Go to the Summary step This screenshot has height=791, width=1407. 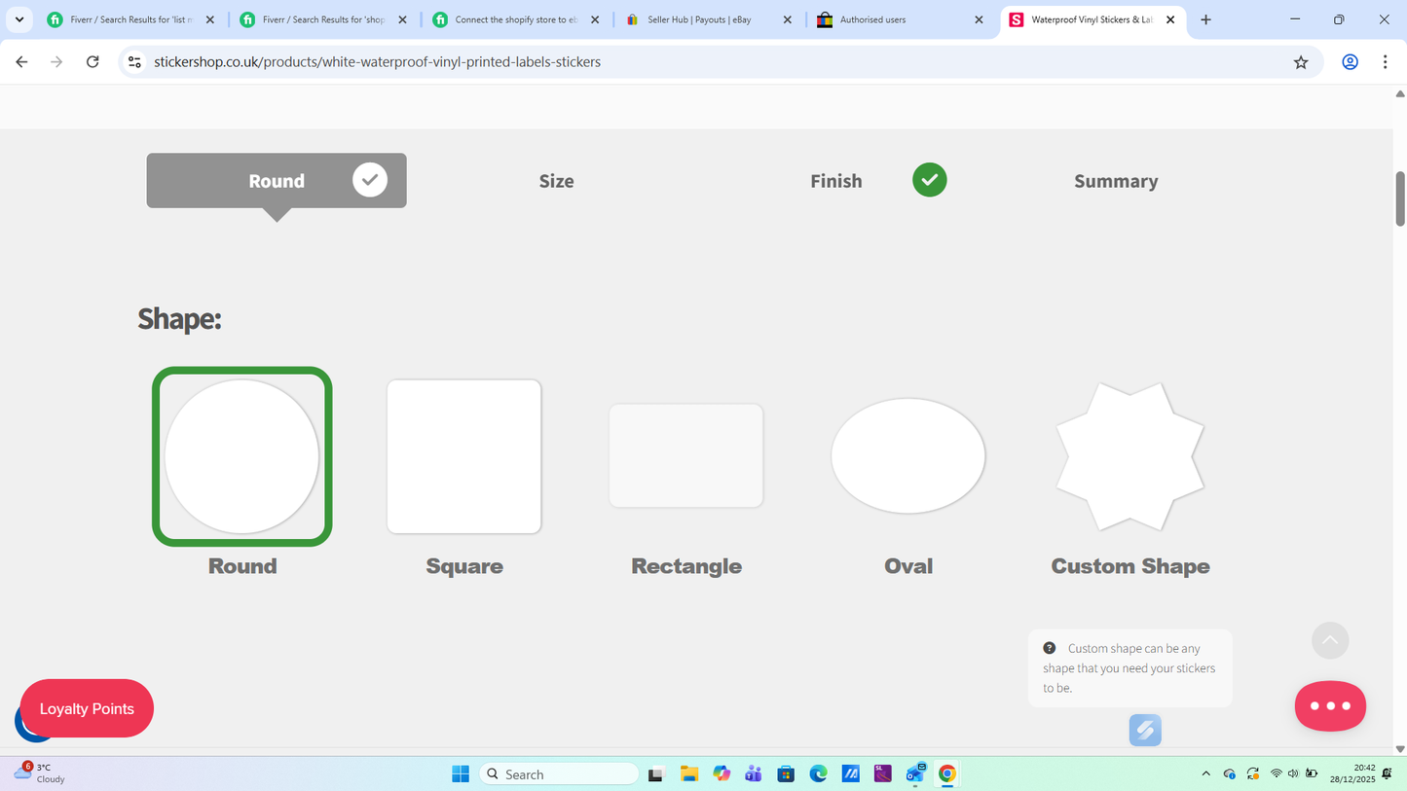click(1116, 180)
